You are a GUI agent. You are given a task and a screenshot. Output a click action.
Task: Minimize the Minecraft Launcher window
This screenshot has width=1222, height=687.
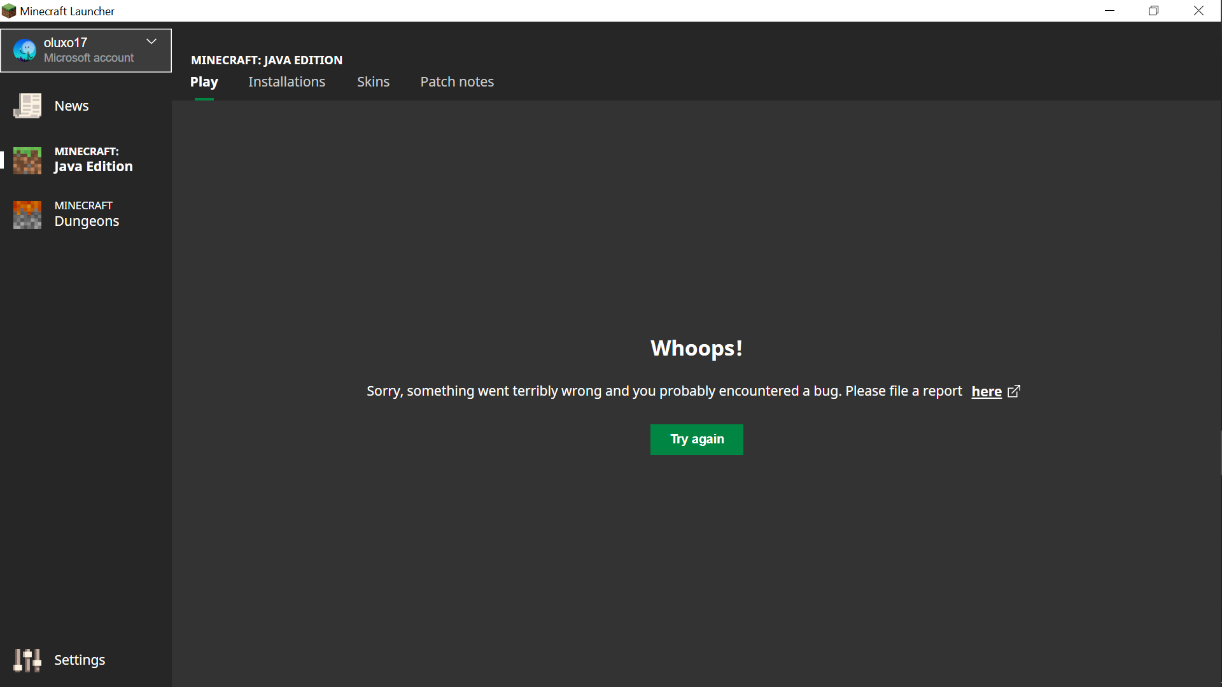pos(1109,11)
